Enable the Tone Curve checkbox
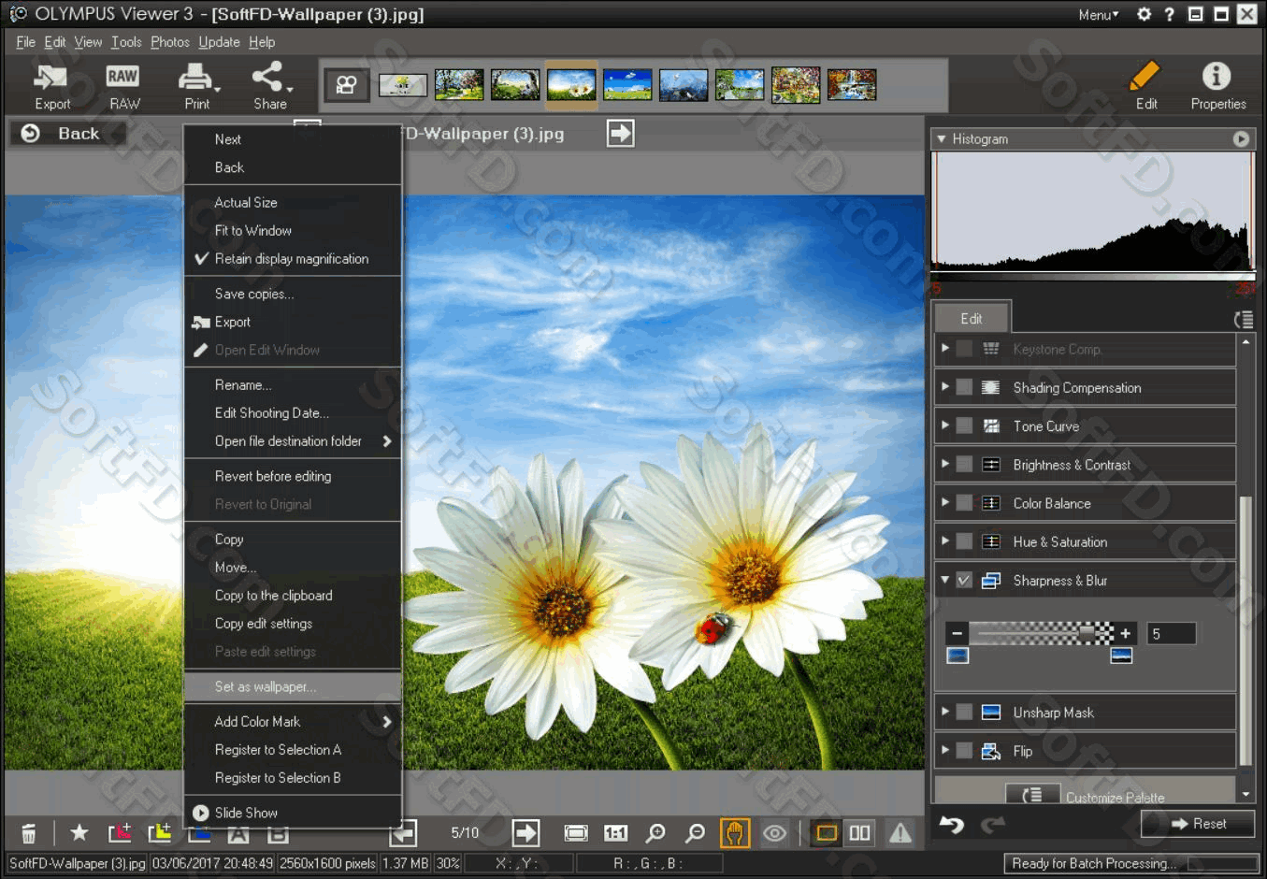 (x=964, y=425)
